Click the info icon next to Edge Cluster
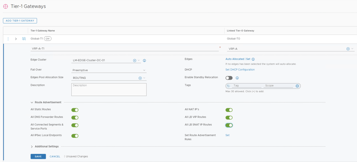The width and height of the screenshot is (357, 162). 144,60
